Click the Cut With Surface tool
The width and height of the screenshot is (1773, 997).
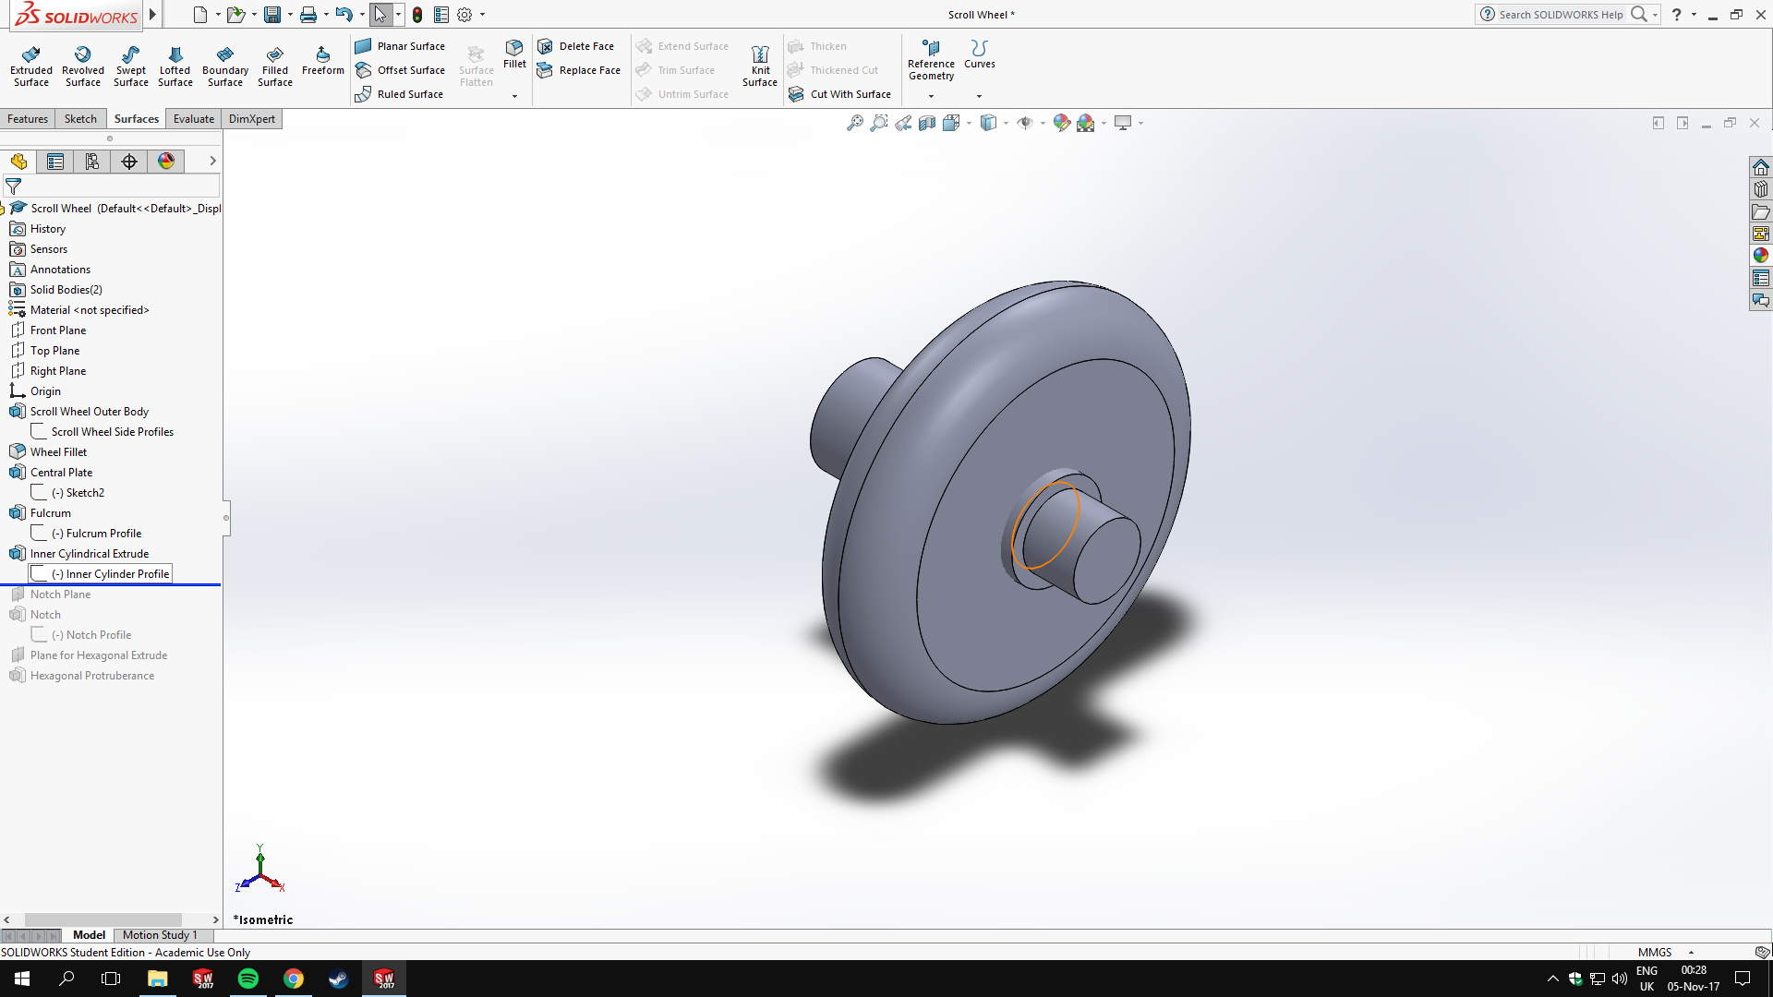pos(839,94)
